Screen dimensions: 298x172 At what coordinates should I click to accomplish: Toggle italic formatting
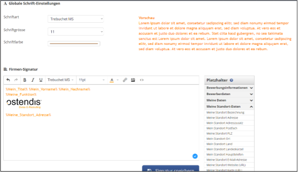pos(33,80)
